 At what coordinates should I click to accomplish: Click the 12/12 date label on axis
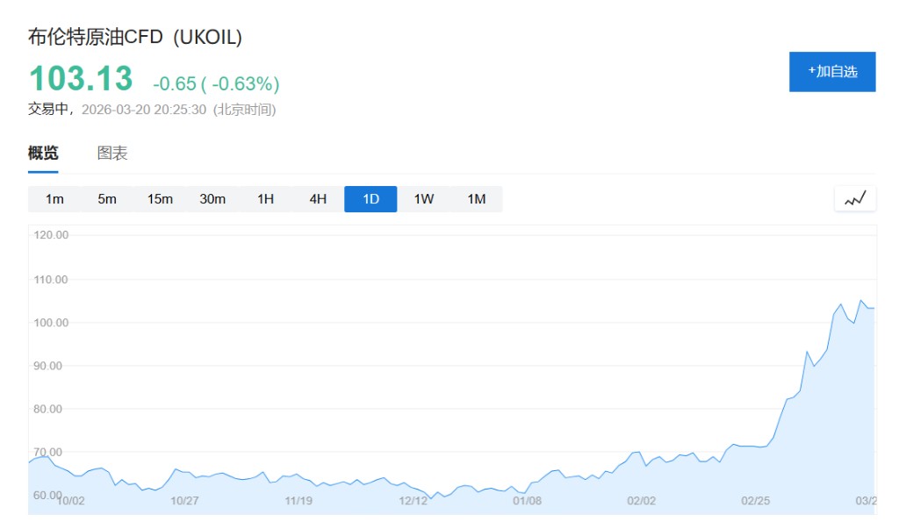[413, 501]
